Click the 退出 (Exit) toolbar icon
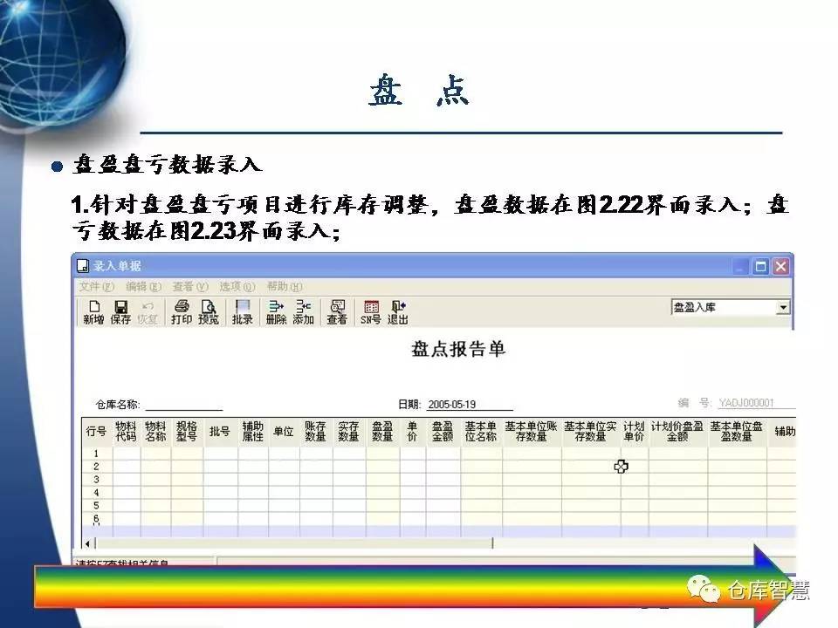838x628 pixels. click(x=398, y=311)
